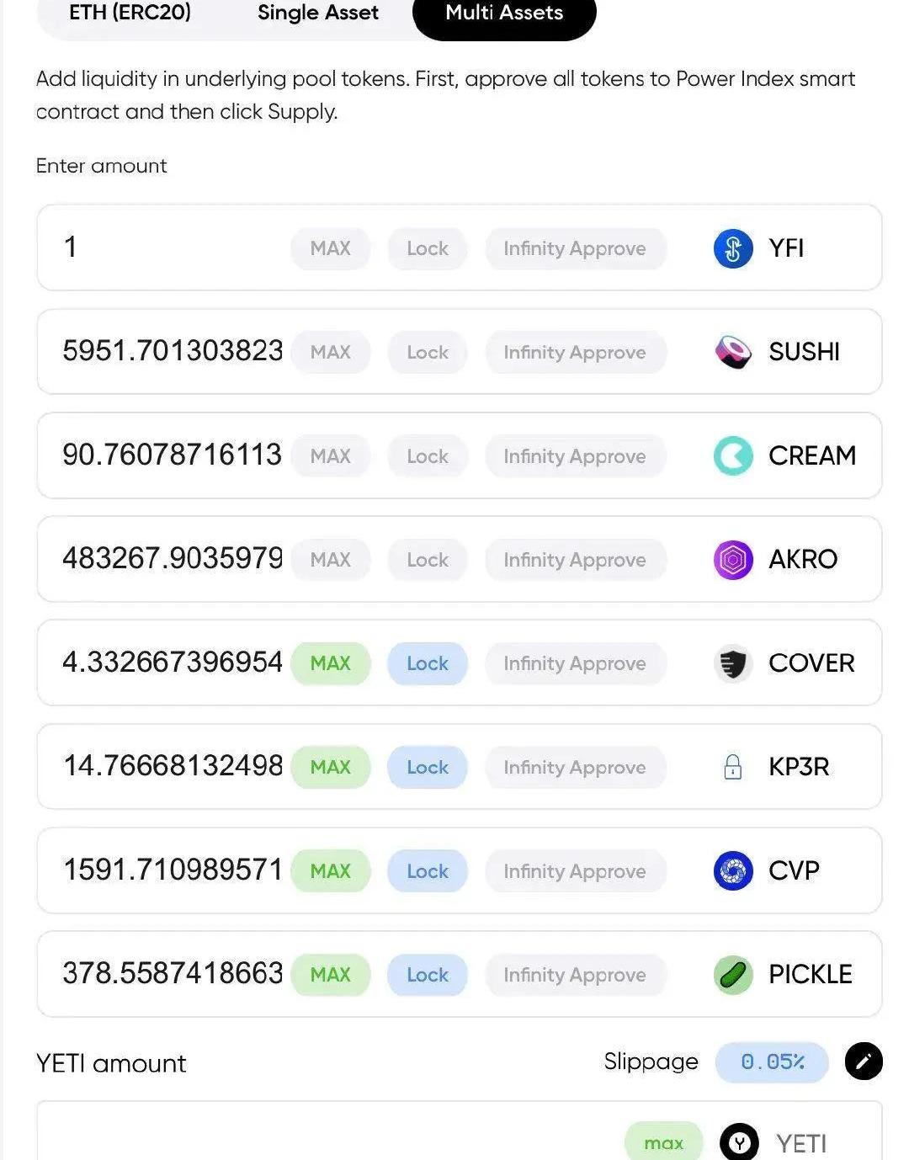Select the ETH (ERC20) tab

point(130,13)
